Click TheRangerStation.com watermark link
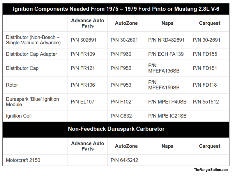Screen dimensions: 233x176 tap(211, 170)
